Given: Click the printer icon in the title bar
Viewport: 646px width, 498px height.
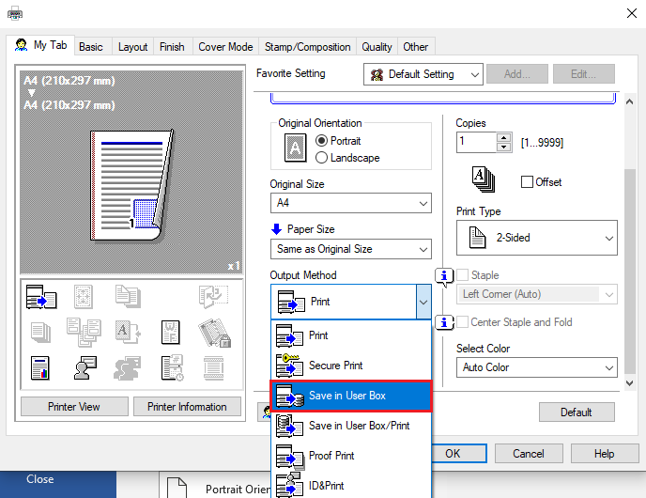Looking at the screenshot, I should [15, 13].
